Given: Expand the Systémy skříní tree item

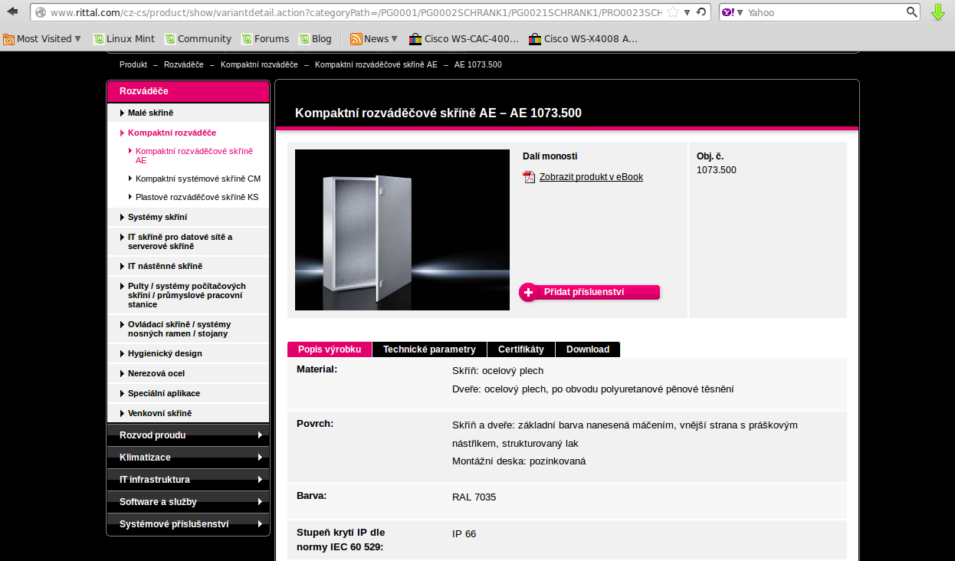Looking at the screenshot, I should [157, 217].
